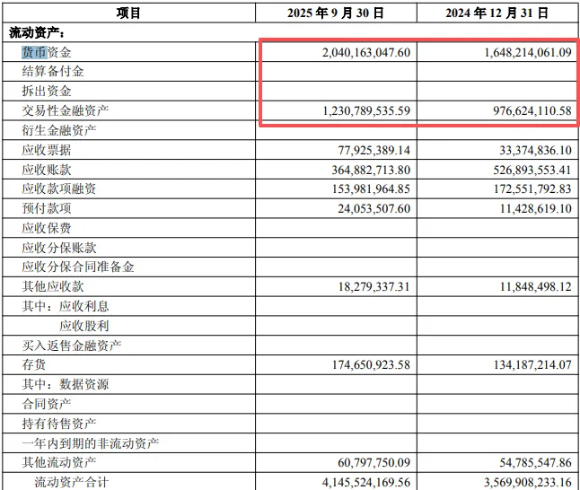Click the 应收保费 row label
The height and width of the screenshot is (490, 580).
click(x=46, y=228)
